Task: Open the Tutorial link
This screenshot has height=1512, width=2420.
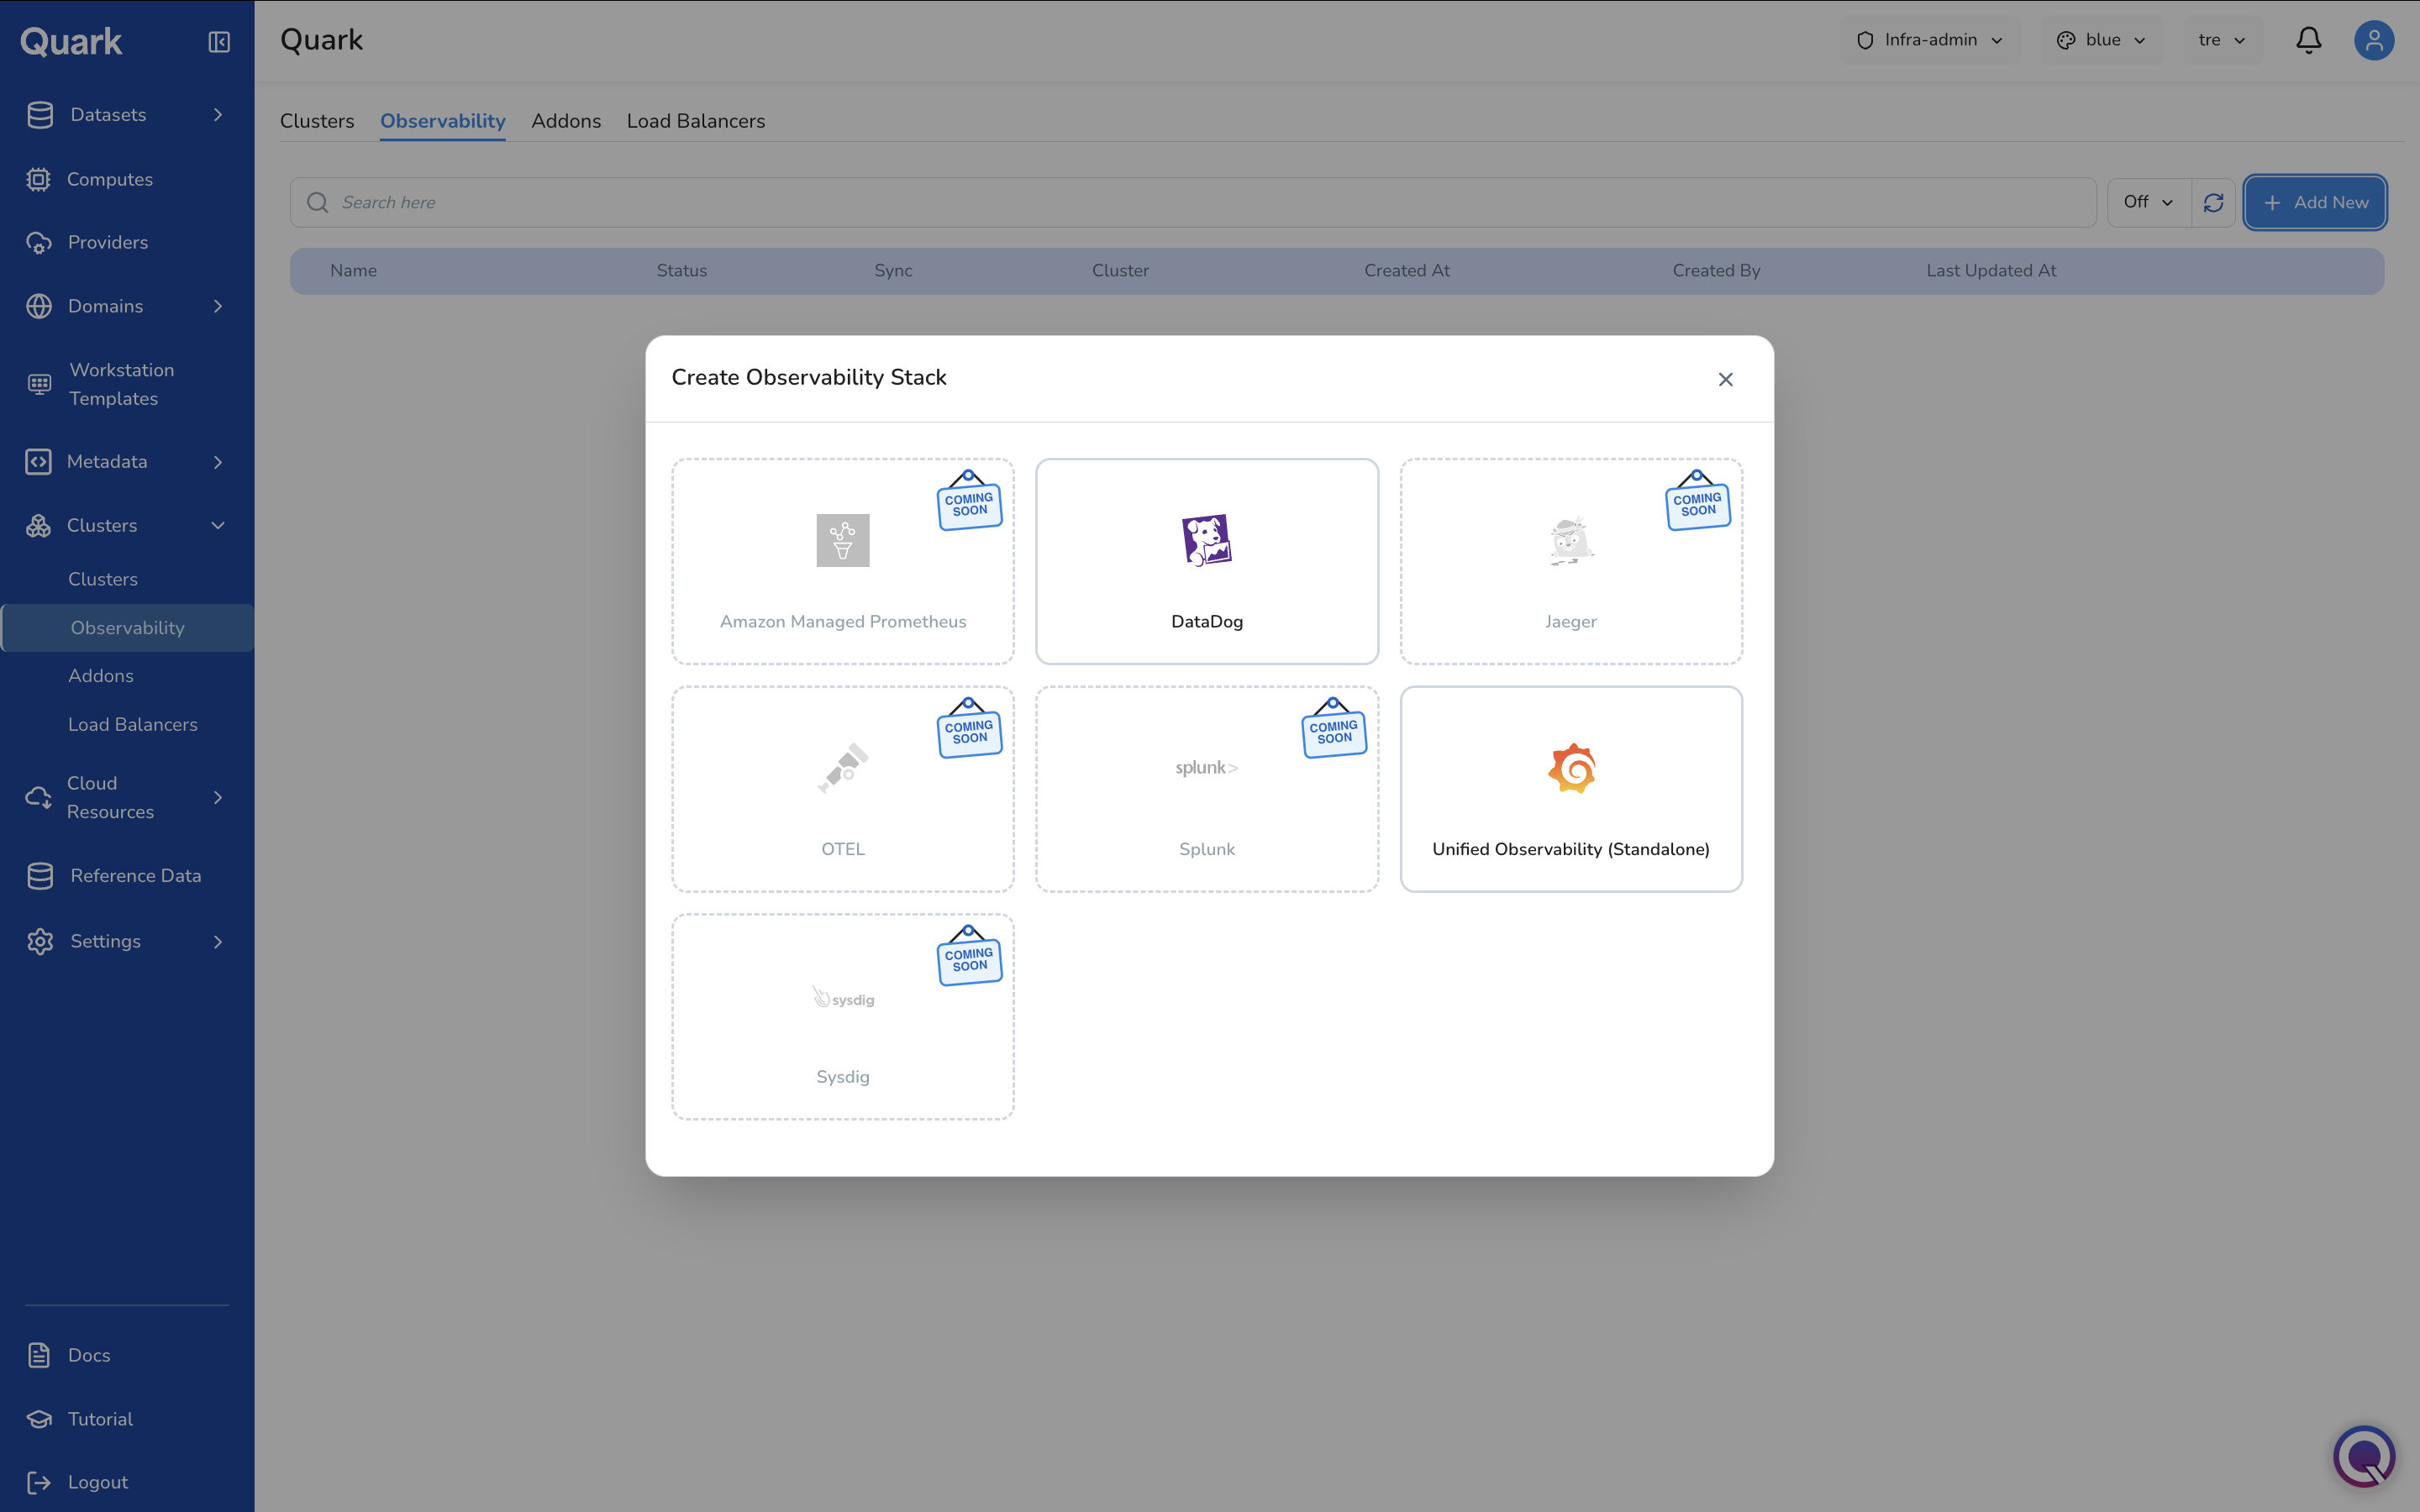Action: click(x=100, y=1419)
